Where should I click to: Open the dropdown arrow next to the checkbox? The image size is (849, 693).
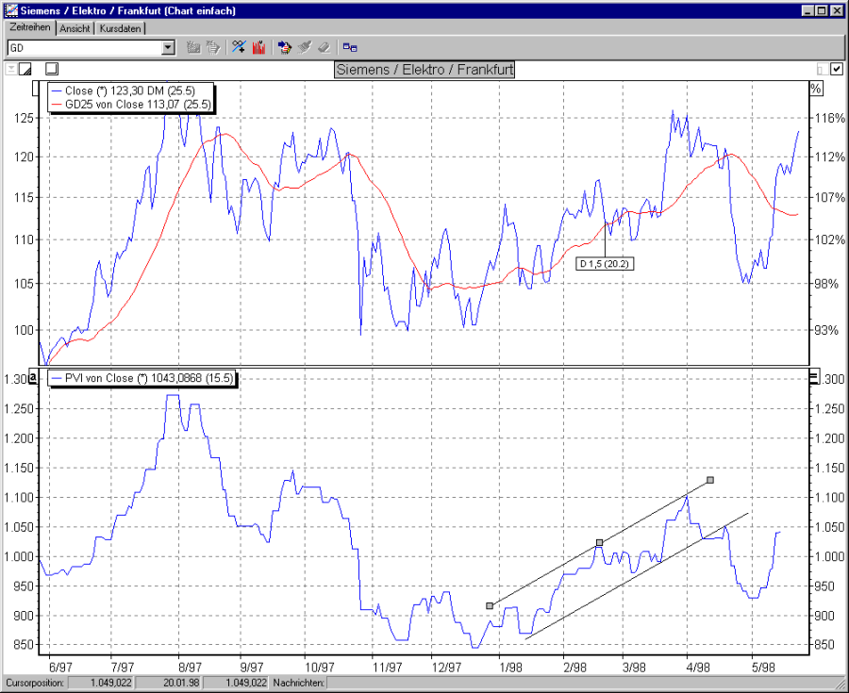point(823,69)
